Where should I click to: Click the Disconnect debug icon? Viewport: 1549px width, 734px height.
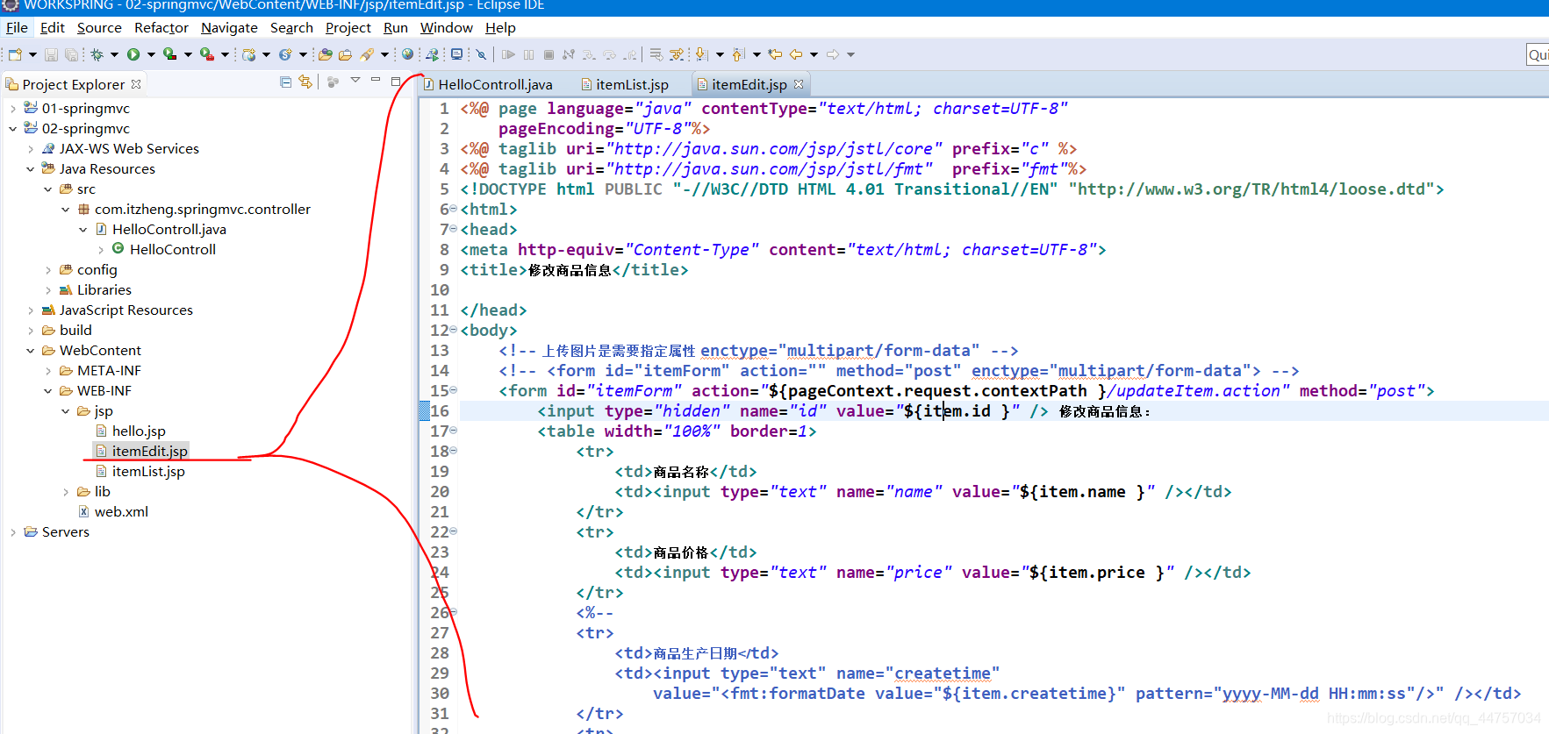569,54
